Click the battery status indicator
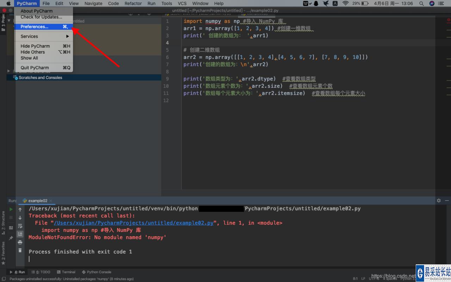451x282 pixels. pyautogui.click(x=361, y=4)
